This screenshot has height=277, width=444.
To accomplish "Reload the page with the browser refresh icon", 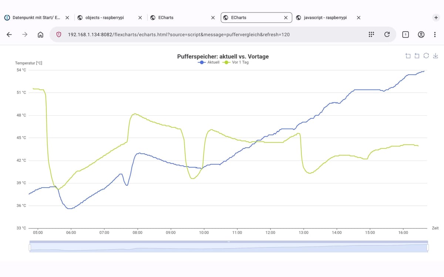I will point(387,34).
